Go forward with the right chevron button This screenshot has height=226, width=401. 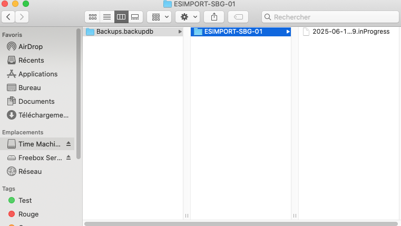click(22, 17)
